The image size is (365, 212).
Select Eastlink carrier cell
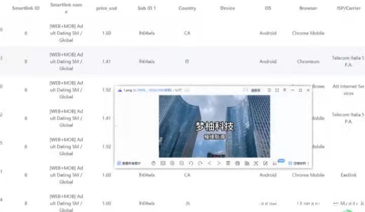[348, 175]
